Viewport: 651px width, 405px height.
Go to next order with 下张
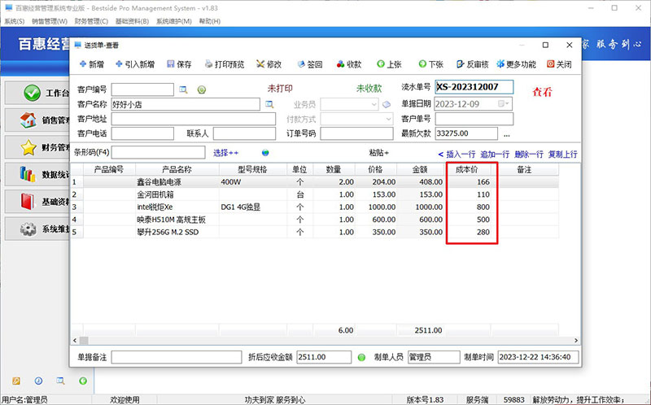431,64
